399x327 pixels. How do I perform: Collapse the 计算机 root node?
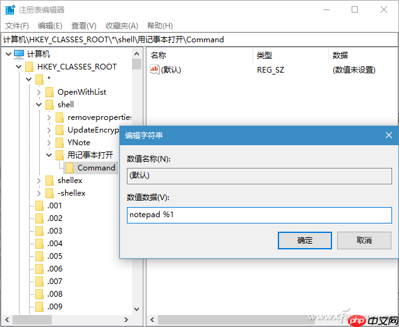pyautogui.click(x=8, y=54)
